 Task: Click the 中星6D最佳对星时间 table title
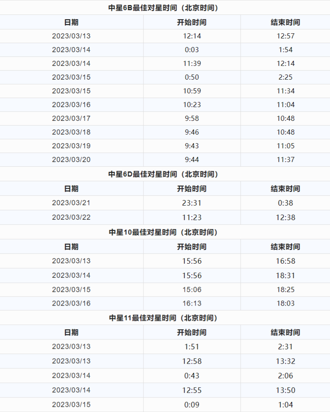[163, 174]
